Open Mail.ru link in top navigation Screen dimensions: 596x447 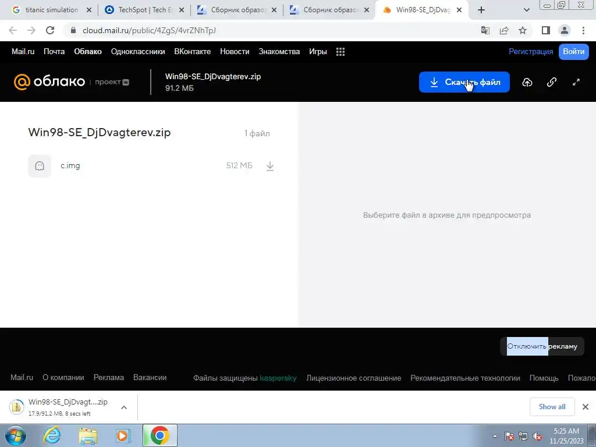click(23, 52)
